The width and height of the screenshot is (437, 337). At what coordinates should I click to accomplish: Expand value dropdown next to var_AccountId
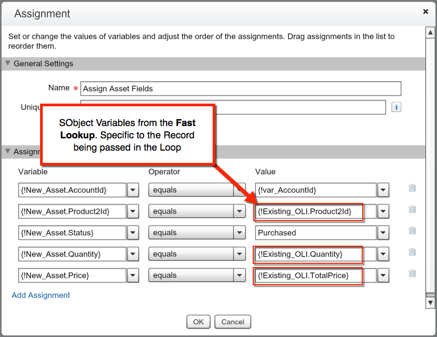tap(383, 190)
